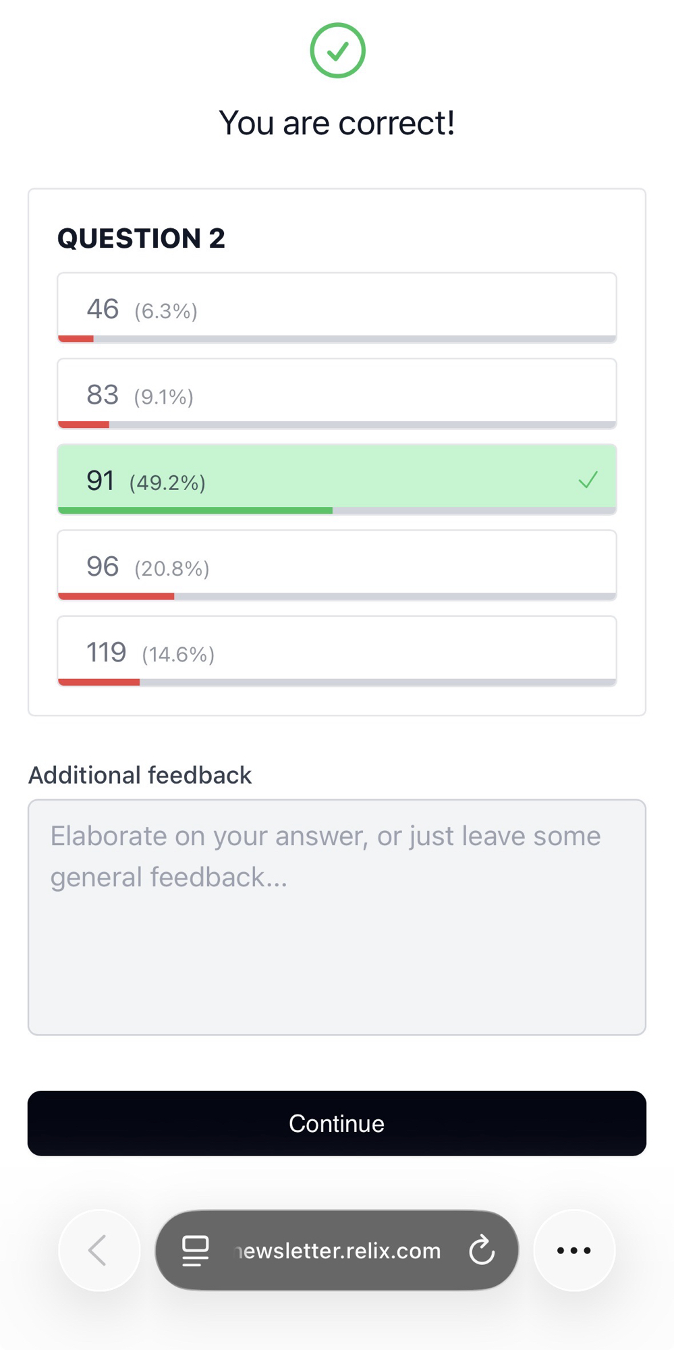
Task: Click the checkmark on answer 91
Action: pos(588,480)
